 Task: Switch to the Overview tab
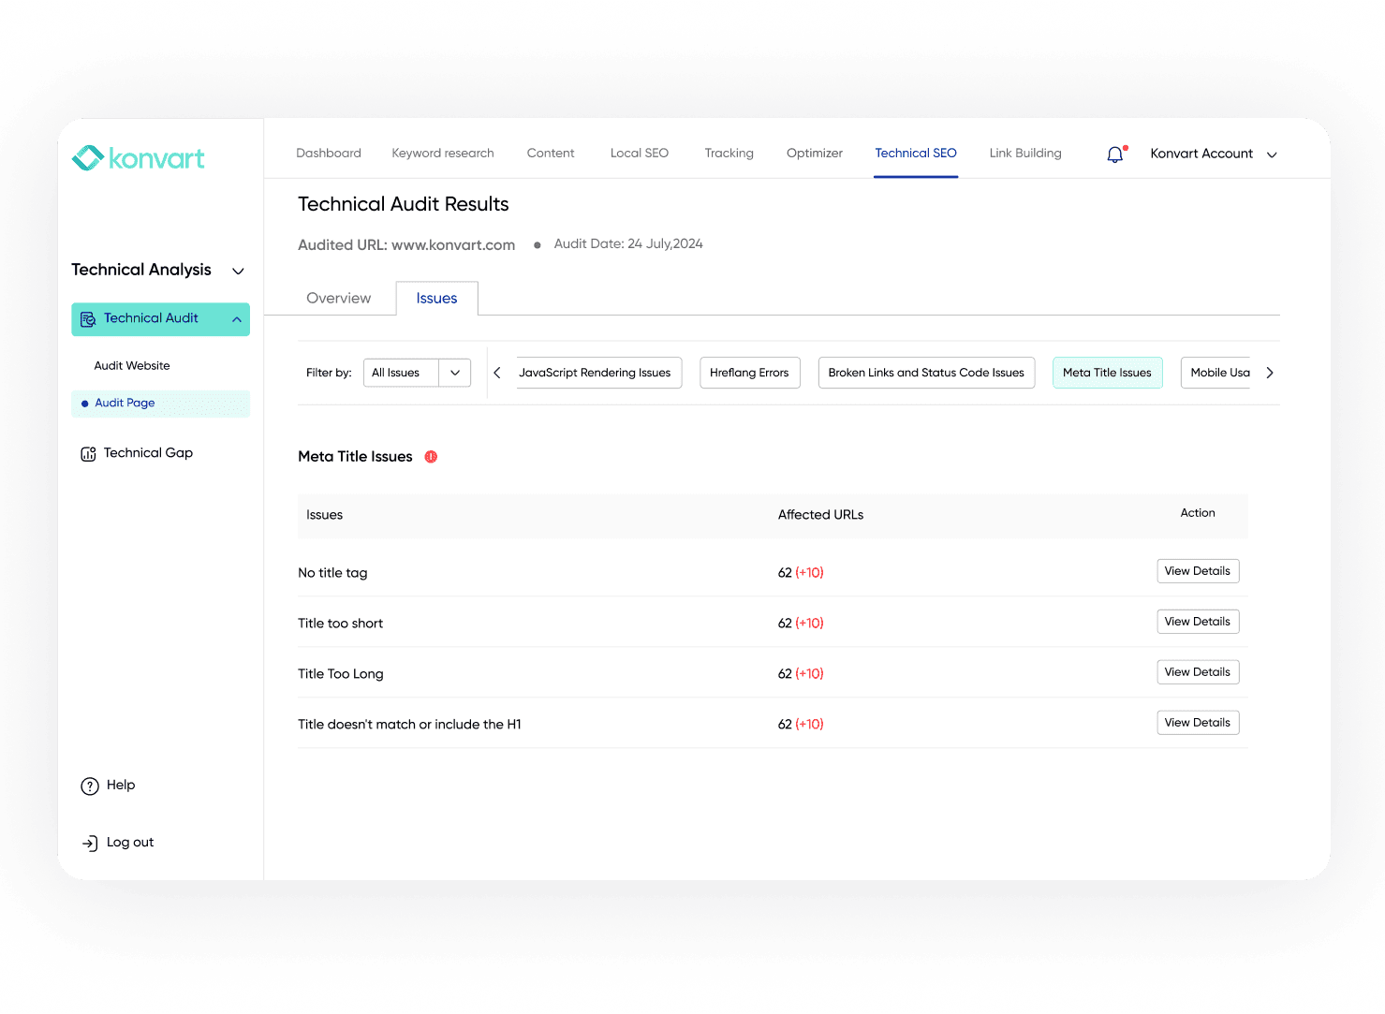(338, 298)
